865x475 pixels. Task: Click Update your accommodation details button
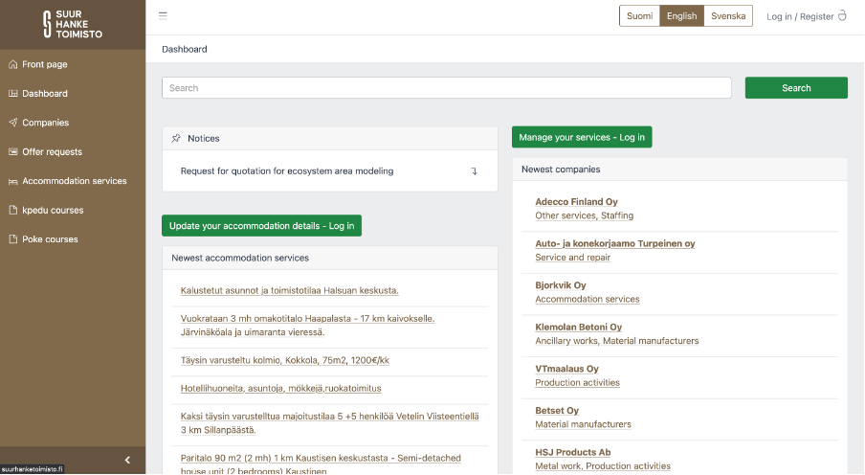(261, 226)
